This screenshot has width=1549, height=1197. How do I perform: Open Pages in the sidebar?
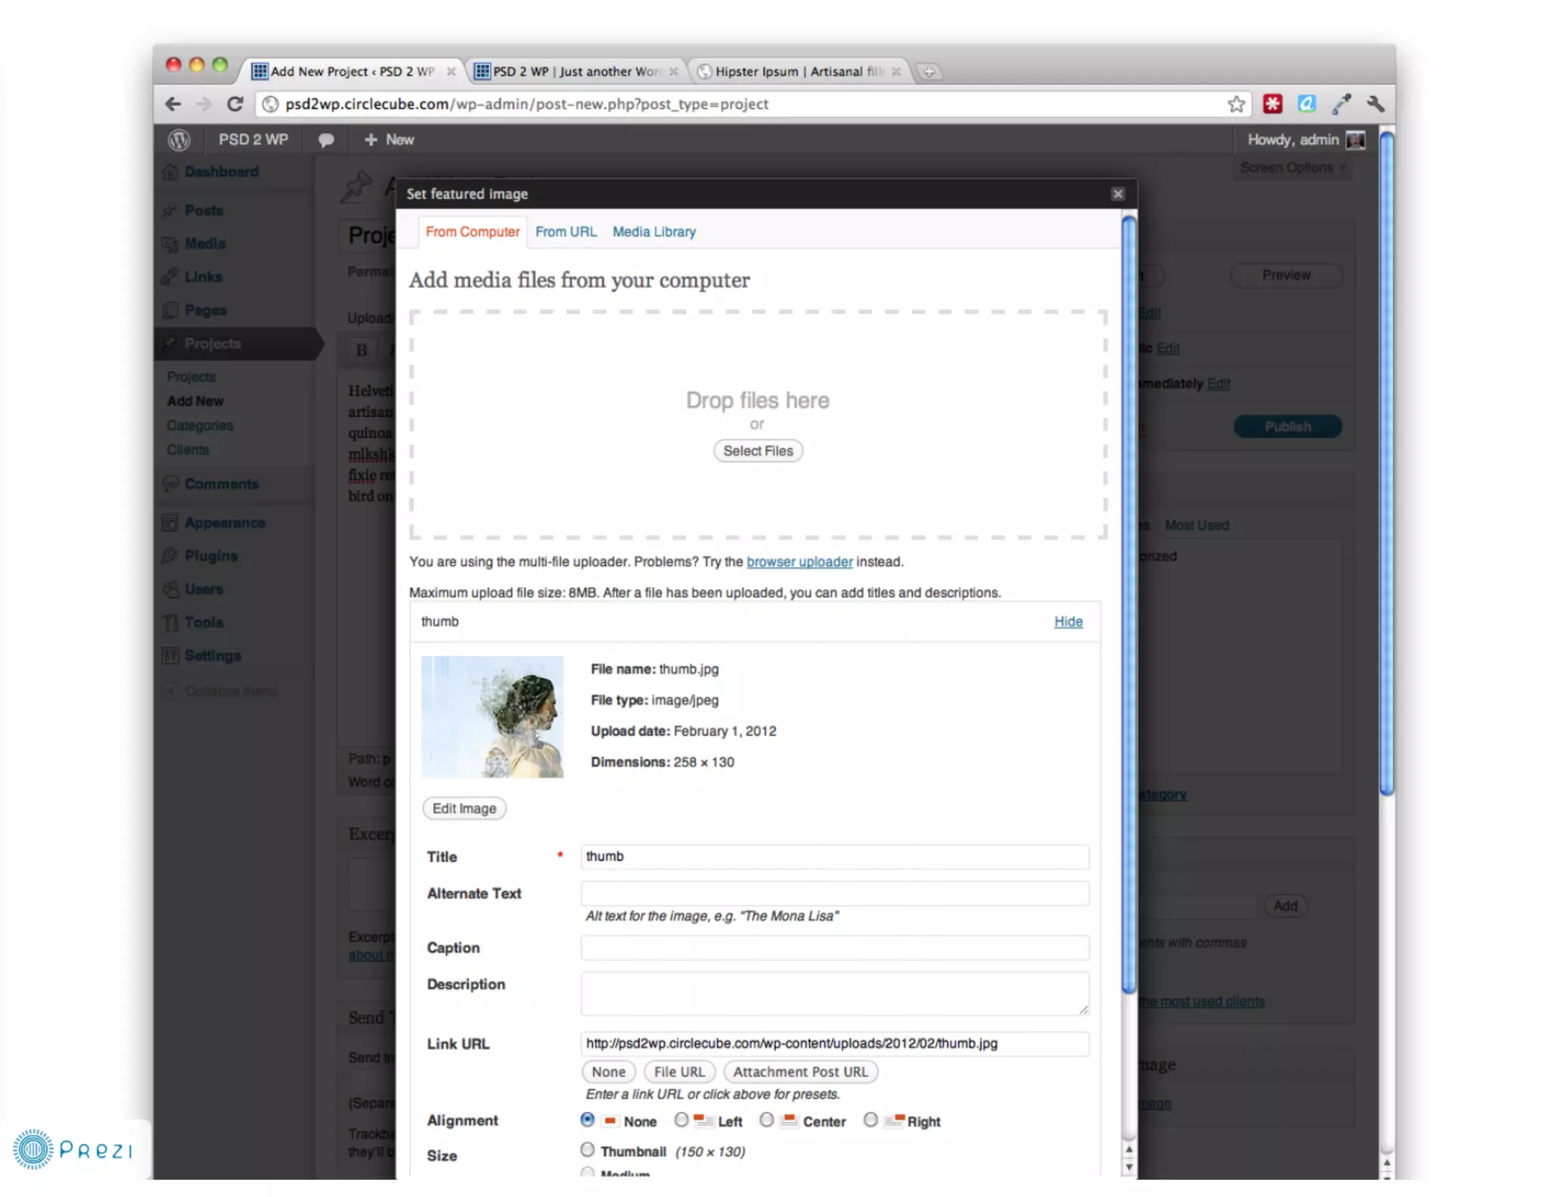[x=206, y=310]
